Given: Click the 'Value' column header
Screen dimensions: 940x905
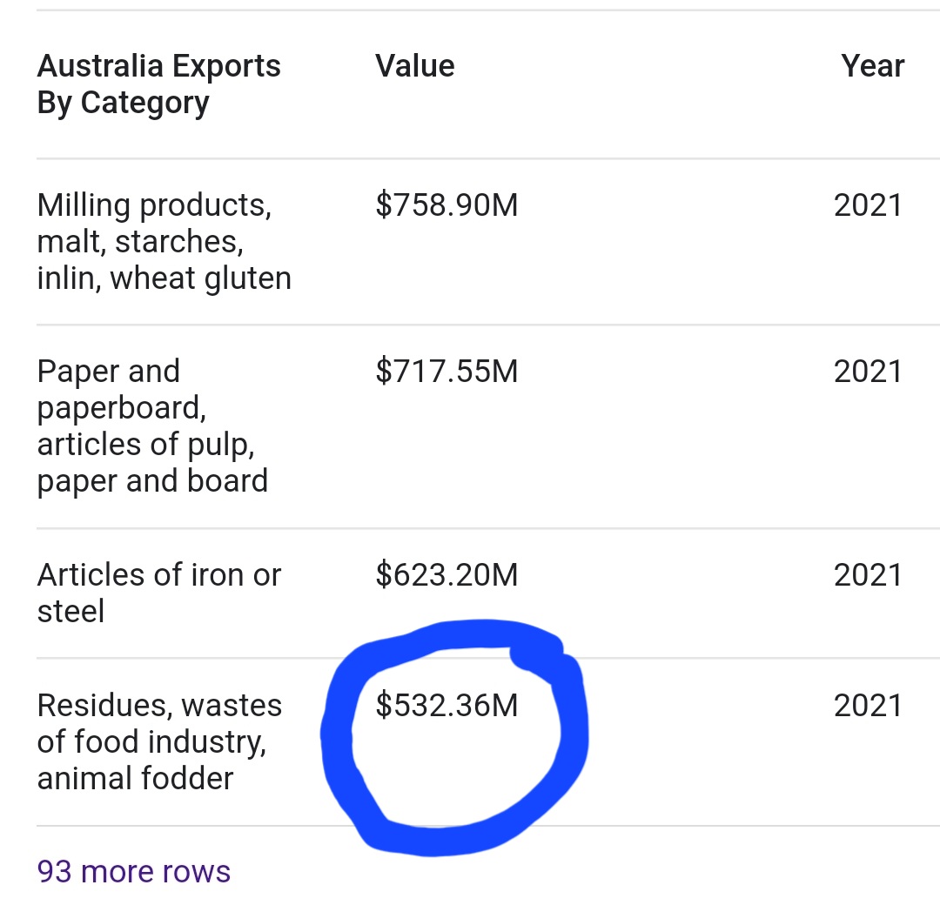Looking at the screenshot, I should pyautogui.click(x=415, y=66).
